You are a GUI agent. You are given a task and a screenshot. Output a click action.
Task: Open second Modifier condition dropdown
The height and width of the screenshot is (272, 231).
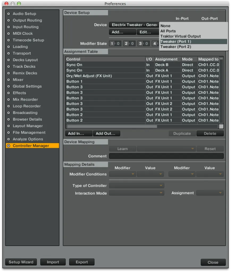182,174
